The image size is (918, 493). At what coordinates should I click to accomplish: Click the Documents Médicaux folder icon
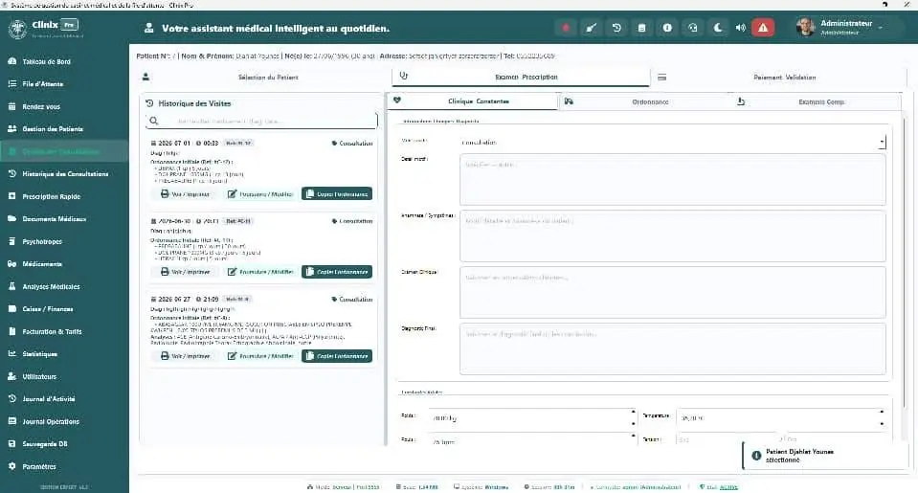pos(11,218)
